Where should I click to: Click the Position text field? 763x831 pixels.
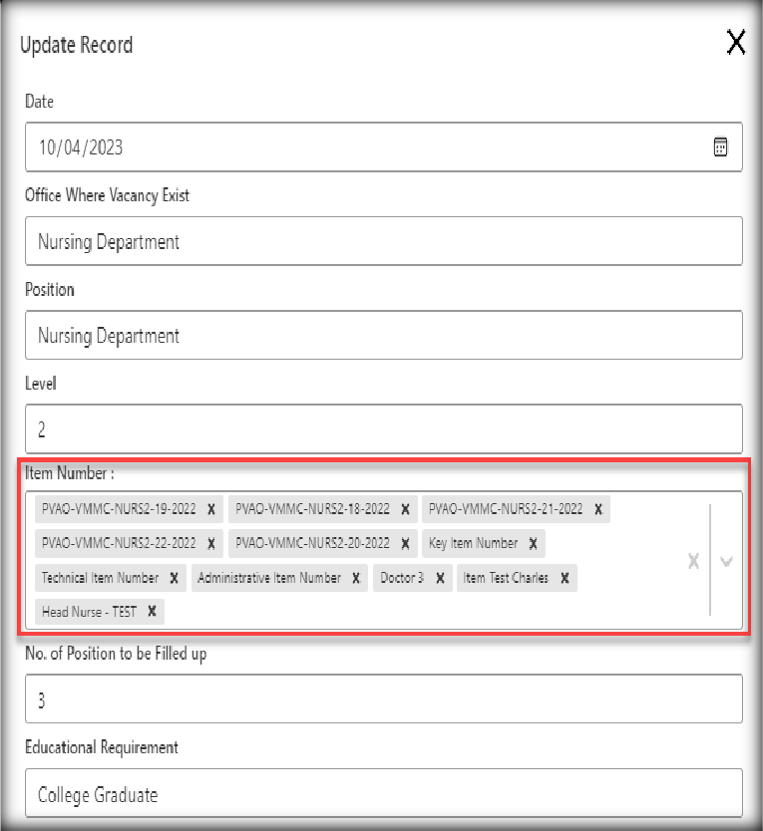point(383,336)
